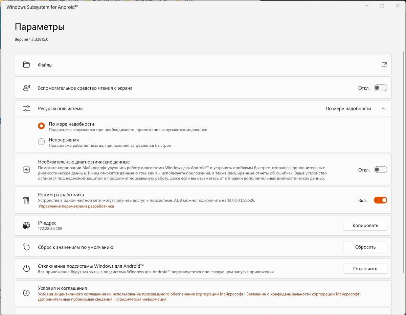The height and width of the screenshot is (315, 406).
Task: Click the Условия и соглашения info icon
Action: click(26, 293)
